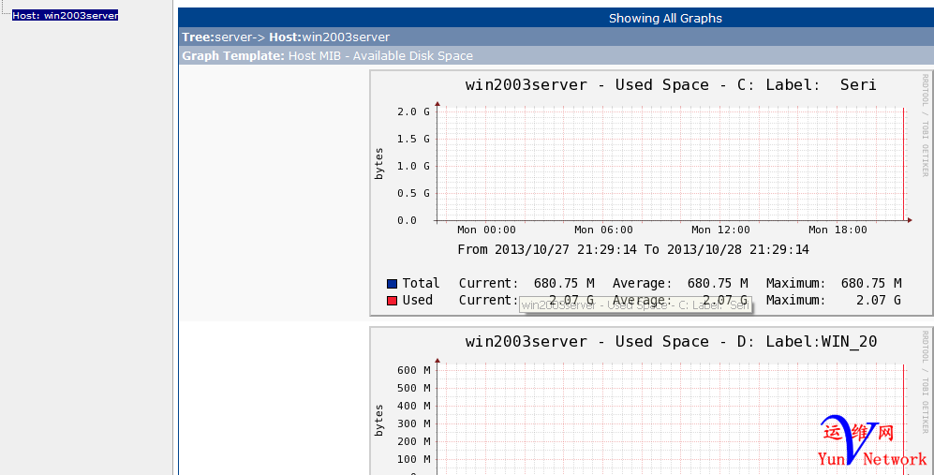This screenshot has width=934, height=475.
Task: Click the red Used legend swatch in C: graph
Action: coord(392,301)
